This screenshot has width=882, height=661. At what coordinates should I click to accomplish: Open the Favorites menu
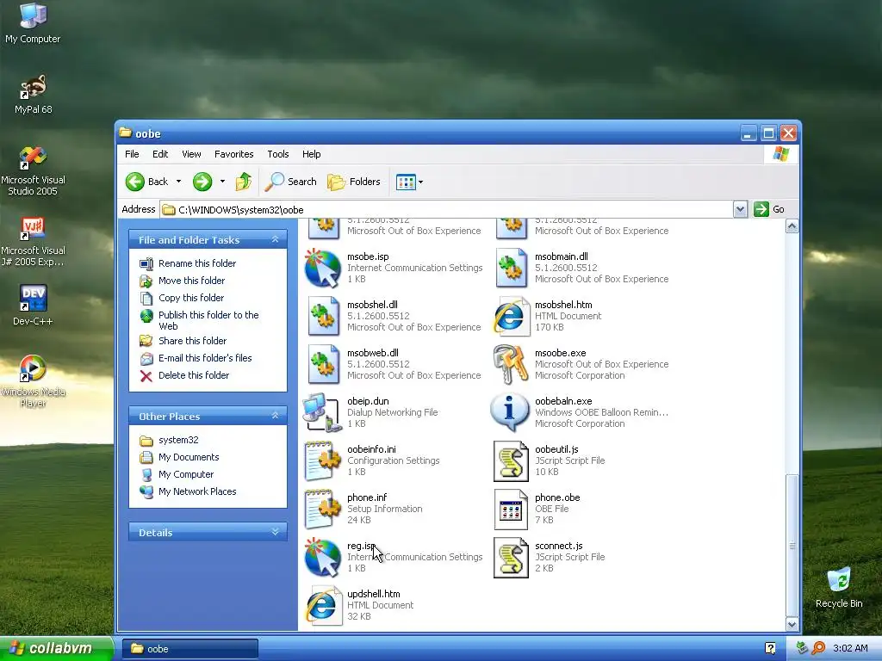click(x=234, y=154)
